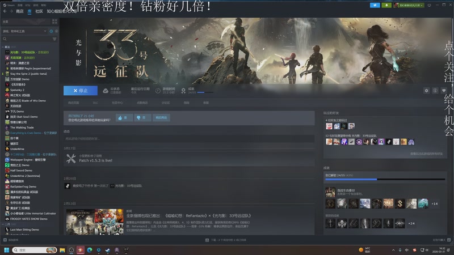Open the account name dropdown
This screenshot has height=255, width=454.
[x=409, y=5]
